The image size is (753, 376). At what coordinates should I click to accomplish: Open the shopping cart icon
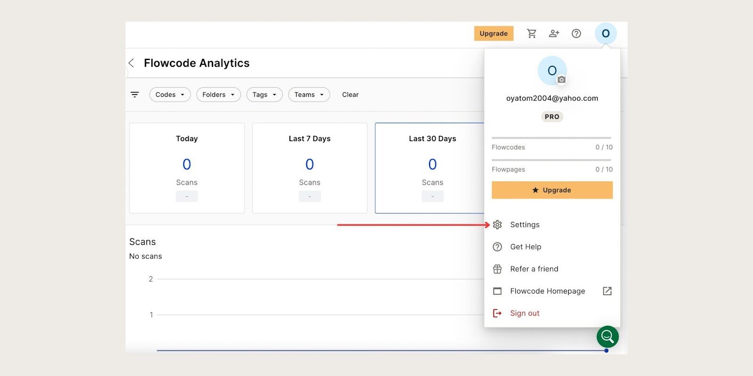[532, 33]
